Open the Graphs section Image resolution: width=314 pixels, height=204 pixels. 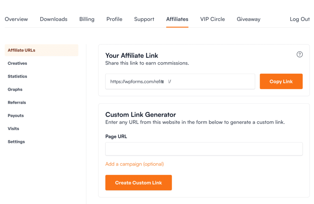pos(15,89)
